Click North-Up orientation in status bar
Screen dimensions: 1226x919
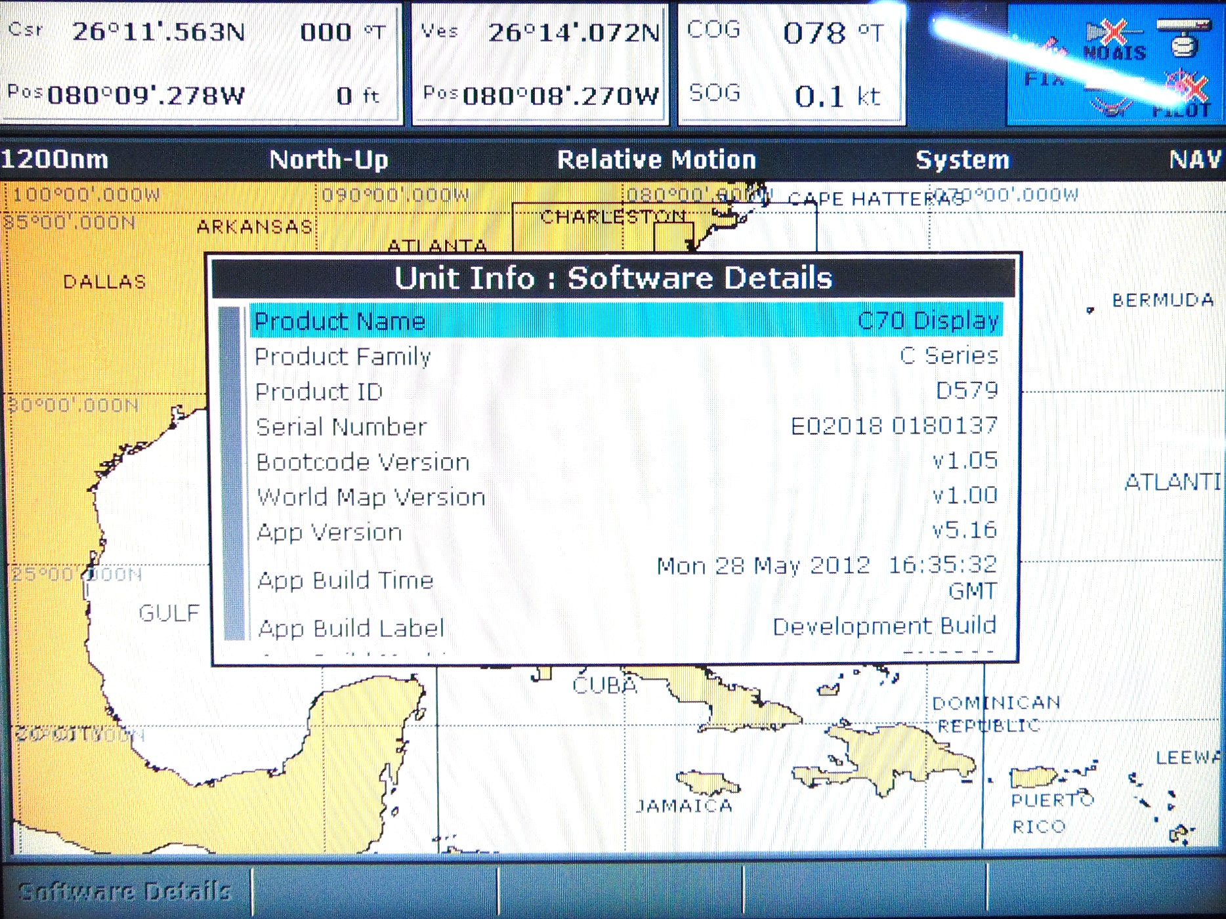pyautogui.click(x=329, y=159)
